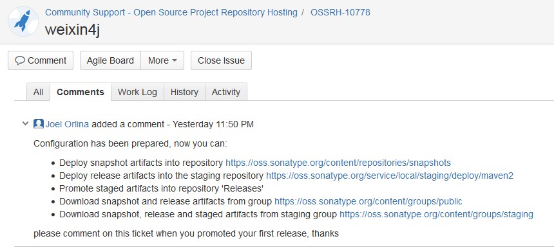
Task: Open the Activity tab
Action: [x=226, y=92]
